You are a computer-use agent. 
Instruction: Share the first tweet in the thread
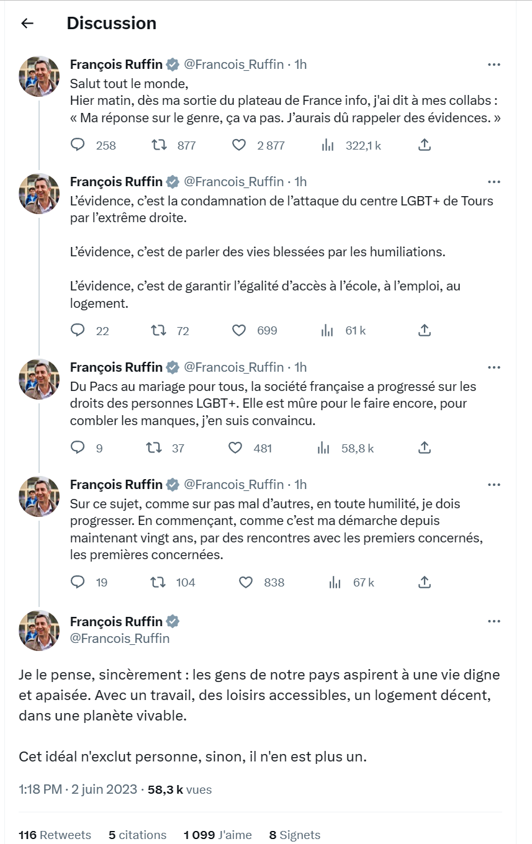pyautogui.click(x=425, y=145)
